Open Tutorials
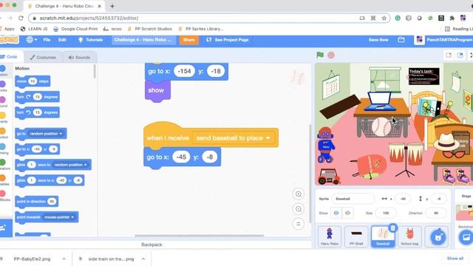Image resolution: width=473 pixels, height=266 pixels. click(90, 40)
